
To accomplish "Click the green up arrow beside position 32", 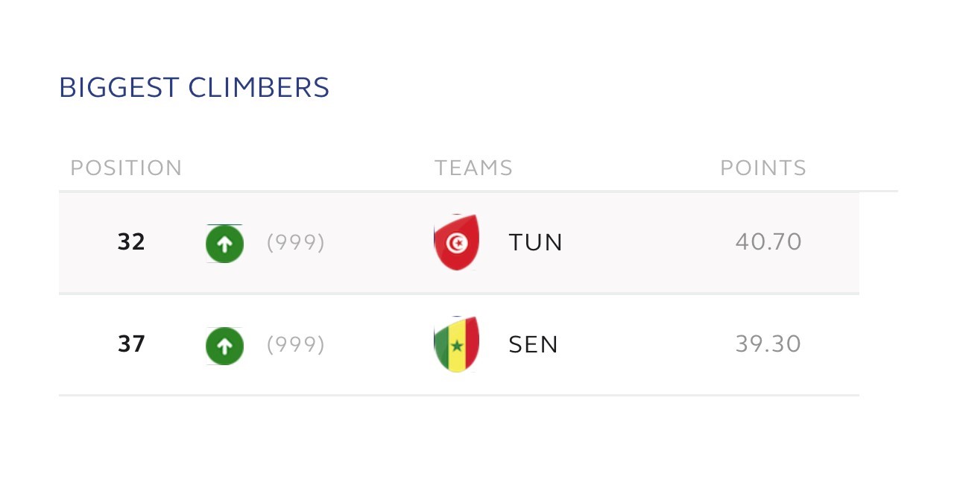I will (224, 243).
